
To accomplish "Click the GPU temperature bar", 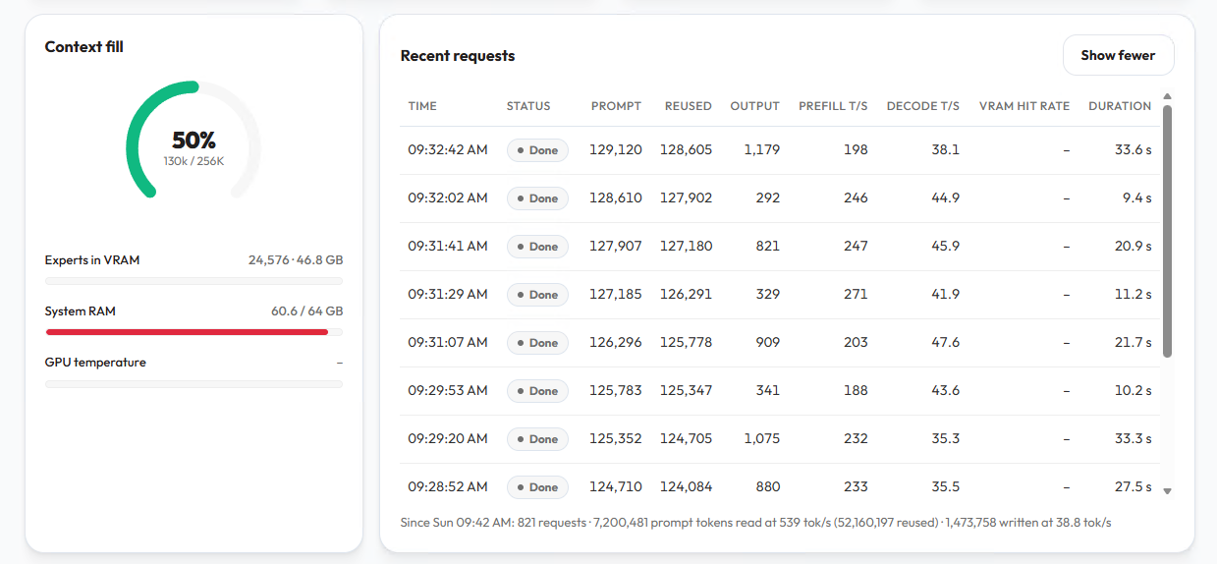I will click(x=194, y=383).
